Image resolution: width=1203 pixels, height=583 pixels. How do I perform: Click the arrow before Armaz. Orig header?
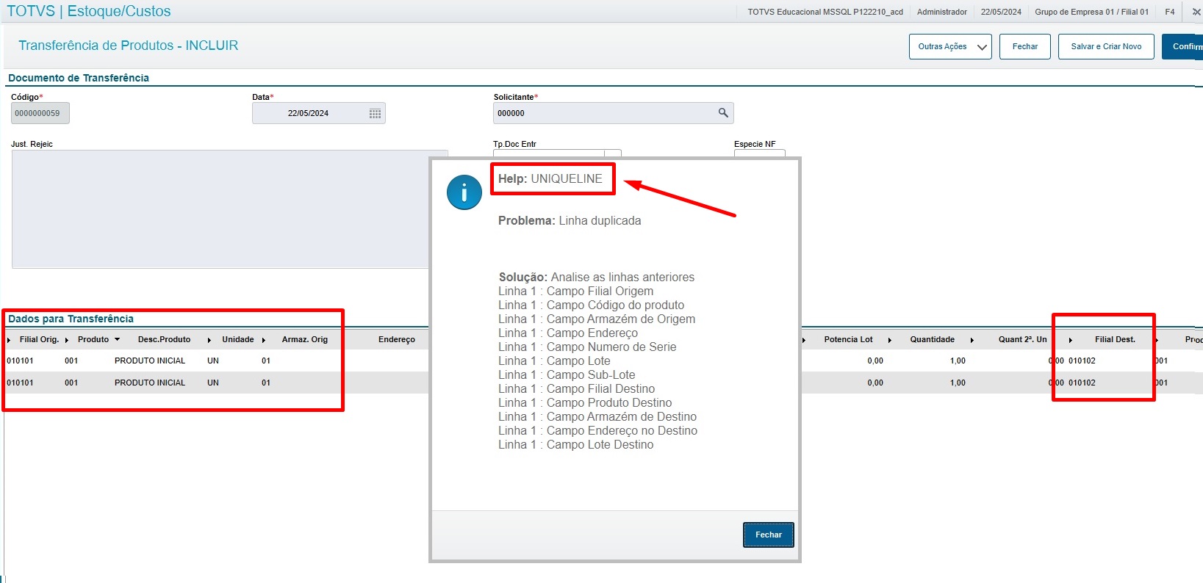tap(263, 340)
